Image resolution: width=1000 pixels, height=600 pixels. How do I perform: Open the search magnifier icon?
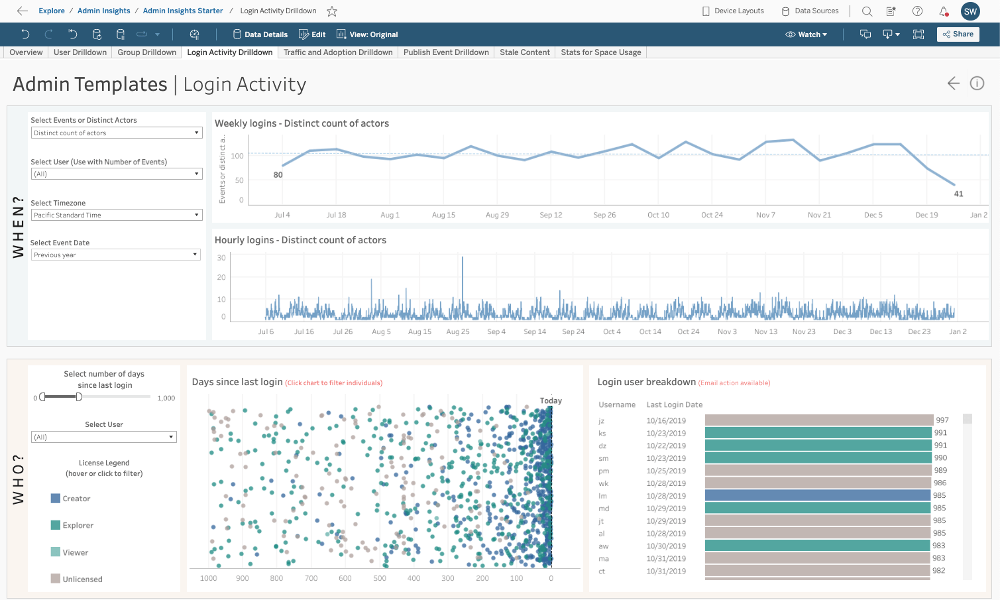(x=867, y=11)
